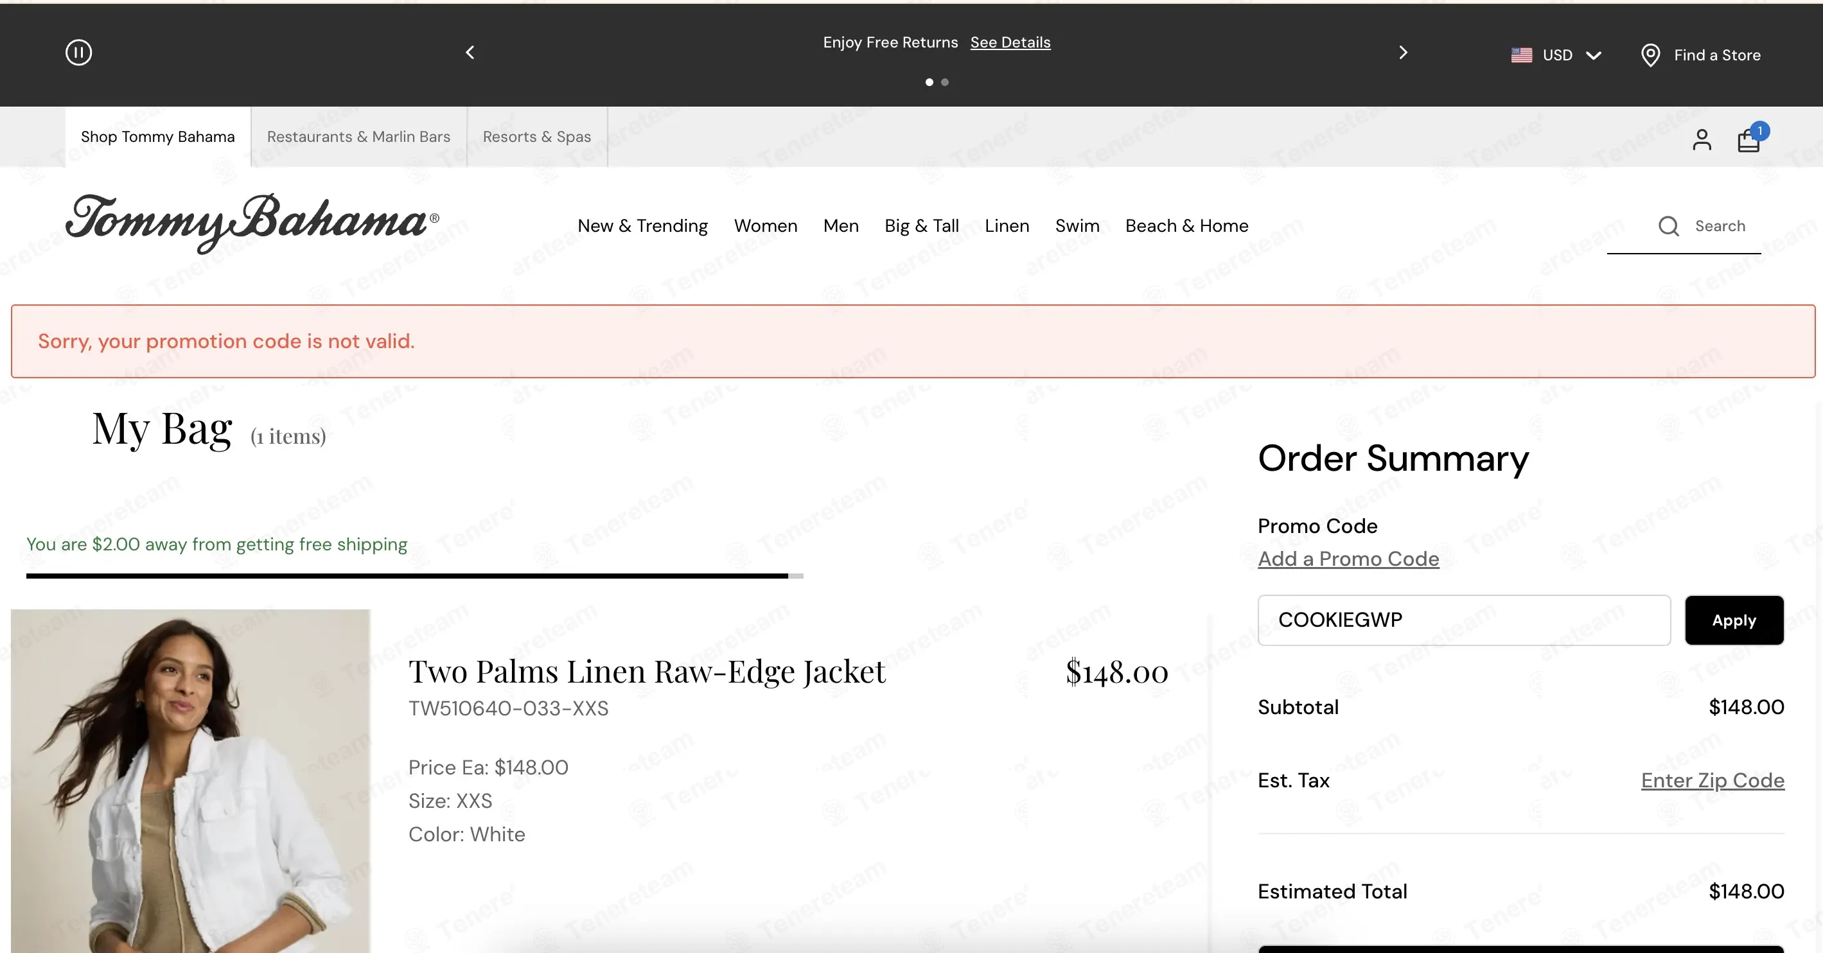
Task: Click SKU text TW510640-033-XXS
Action: (x=508, y=708)
